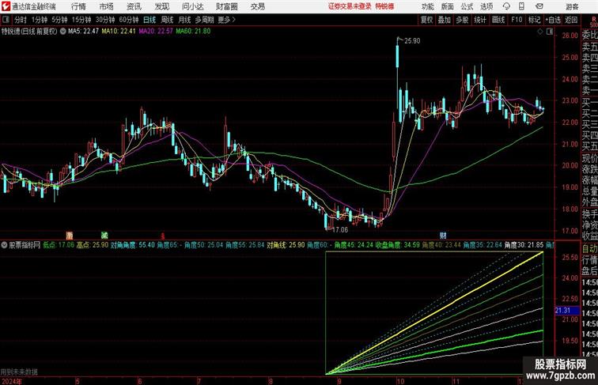Viewport: 598px width, 385px height.
Task: Toggle the left panel icon beside 分时
Action: [6, 20]
